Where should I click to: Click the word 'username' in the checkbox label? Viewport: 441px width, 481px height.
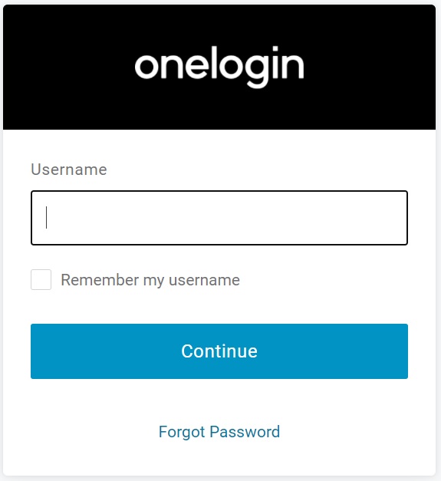click(204, 280)
